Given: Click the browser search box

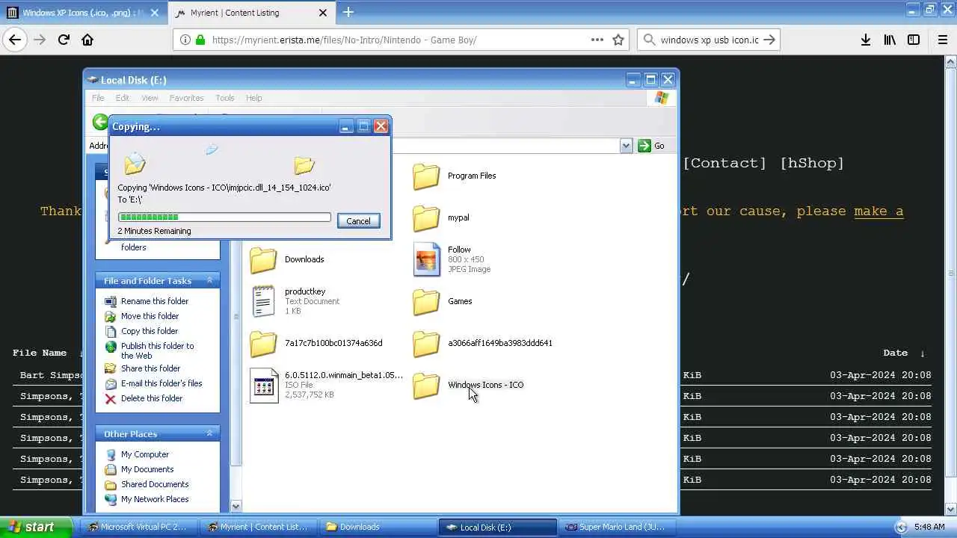Looking at the screenshot, I should [709, 40].
